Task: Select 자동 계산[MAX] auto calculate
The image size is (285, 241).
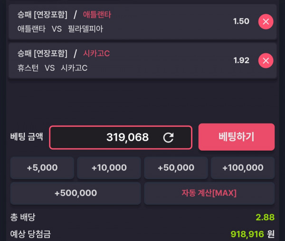Action: click(209, 193)
